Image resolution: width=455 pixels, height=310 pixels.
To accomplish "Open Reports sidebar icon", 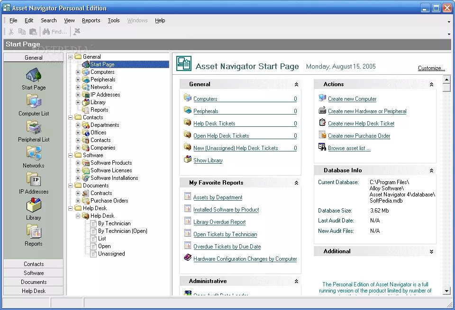I will 33,232.
